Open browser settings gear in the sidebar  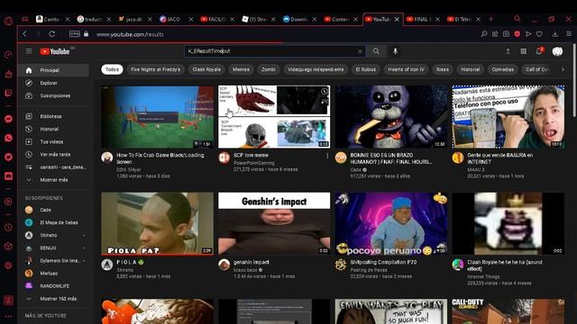pos(8,265)
